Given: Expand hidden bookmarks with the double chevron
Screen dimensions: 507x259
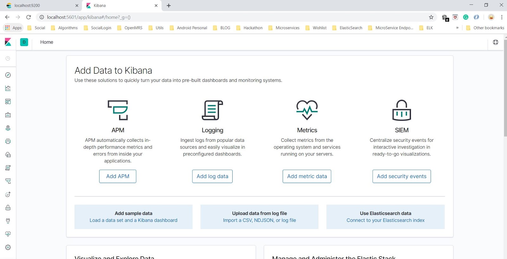Looking at the screenshot, I should (x=457, y=28).
